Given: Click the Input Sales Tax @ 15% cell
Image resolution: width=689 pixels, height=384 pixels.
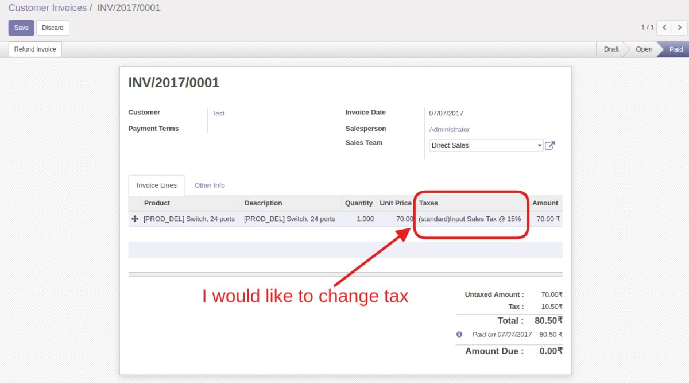Looking at the screenshot, I should click(470, 219).
